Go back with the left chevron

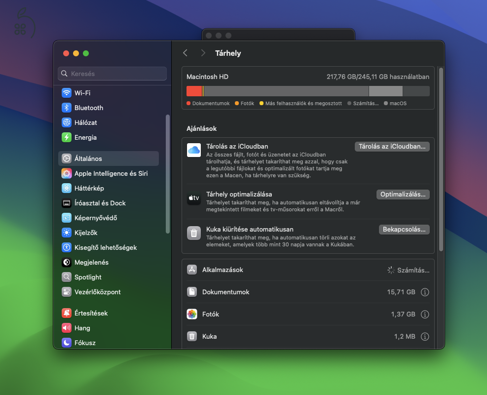tap(186, 53)
